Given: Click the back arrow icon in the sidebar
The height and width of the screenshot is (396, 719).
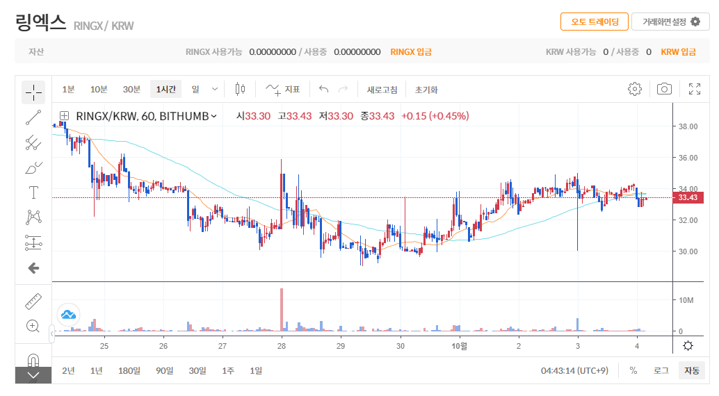Looking at the screenshot, I should (x=33, y=268).
